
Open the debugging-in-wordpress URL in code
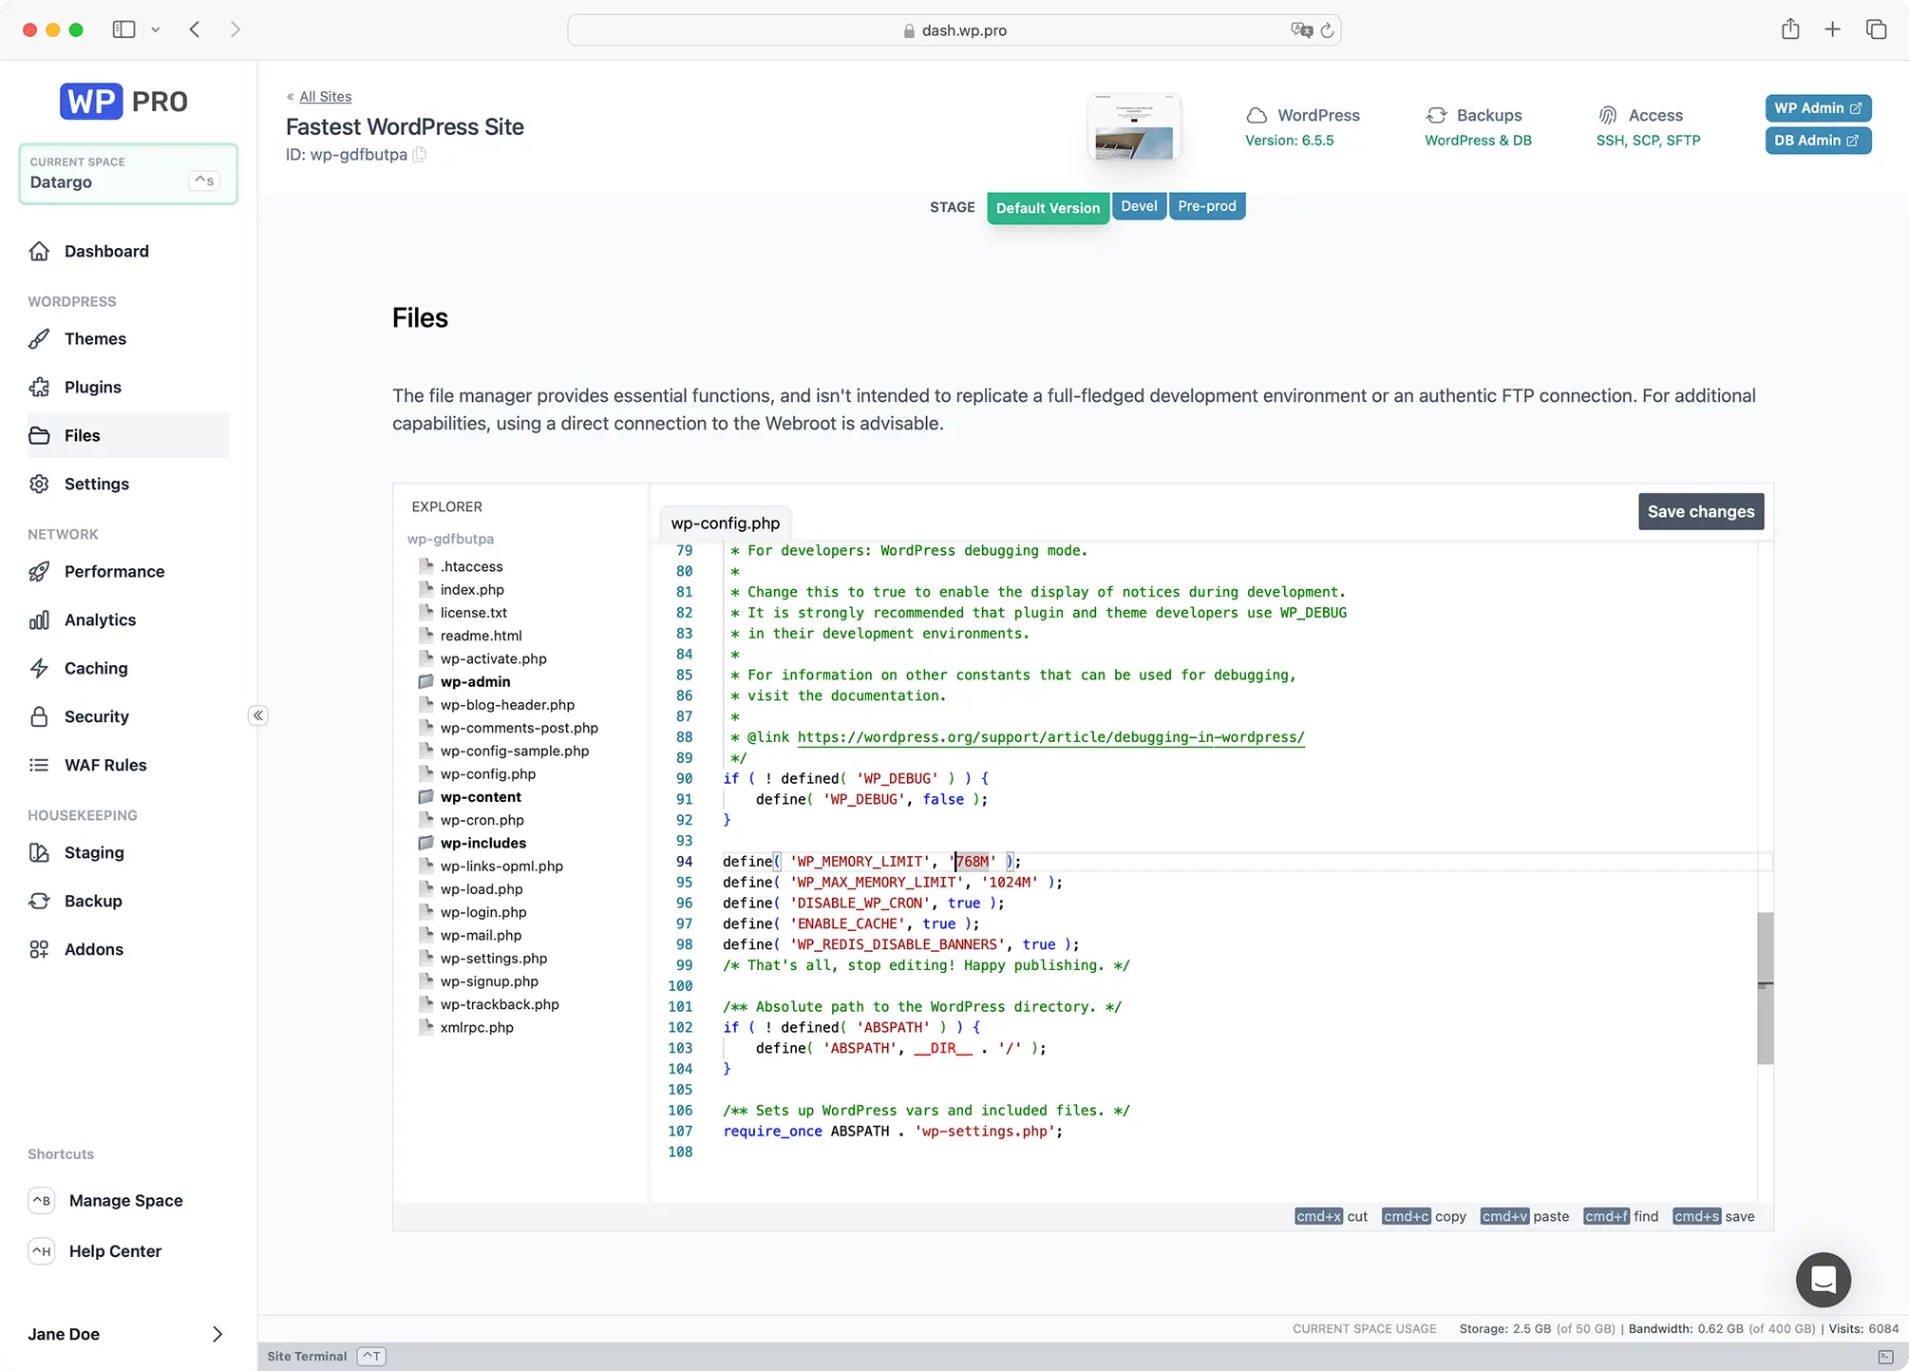point(1050,736)
